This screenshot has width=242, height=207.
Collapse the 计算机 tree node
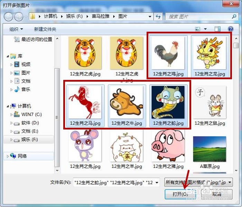coord(8,106)
